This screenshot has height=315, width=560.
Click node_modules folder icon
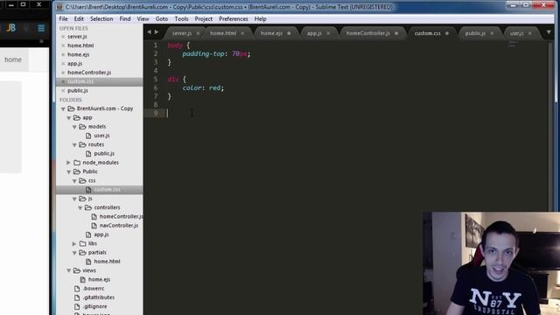[x=77, y=163]
